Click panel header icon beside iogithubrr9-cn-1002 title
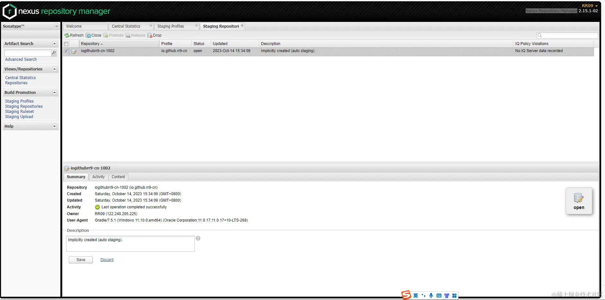The width and height of the screenshot is (605, 300). (x=67, y=168)
